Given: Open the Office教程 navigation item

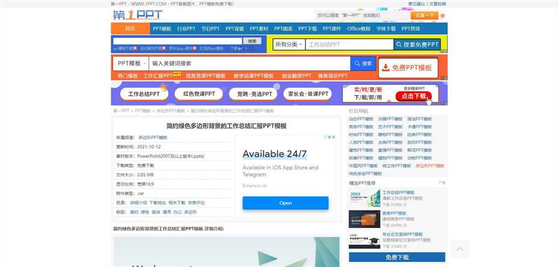Looking at the screenshot, I should click(358, 28).
